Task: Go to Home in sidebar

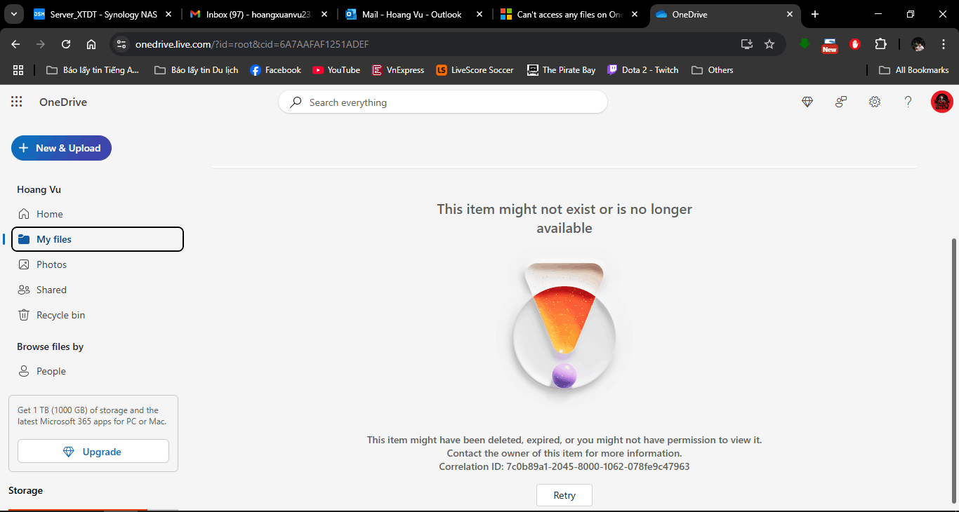Action: pyautogui.click(x=98, y=214)
